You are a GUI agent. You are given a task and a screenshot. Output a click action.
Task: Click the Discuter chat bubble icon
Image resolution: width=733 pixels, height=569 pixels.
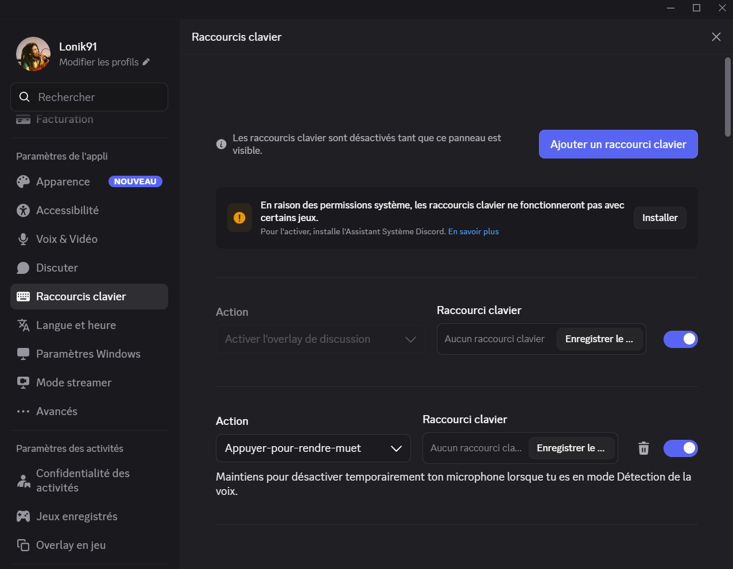[23, 268]
